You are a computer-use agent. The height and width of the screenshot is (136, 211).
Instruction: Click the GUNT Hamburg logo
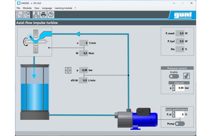pyautogui.click(x=183, y=15)
